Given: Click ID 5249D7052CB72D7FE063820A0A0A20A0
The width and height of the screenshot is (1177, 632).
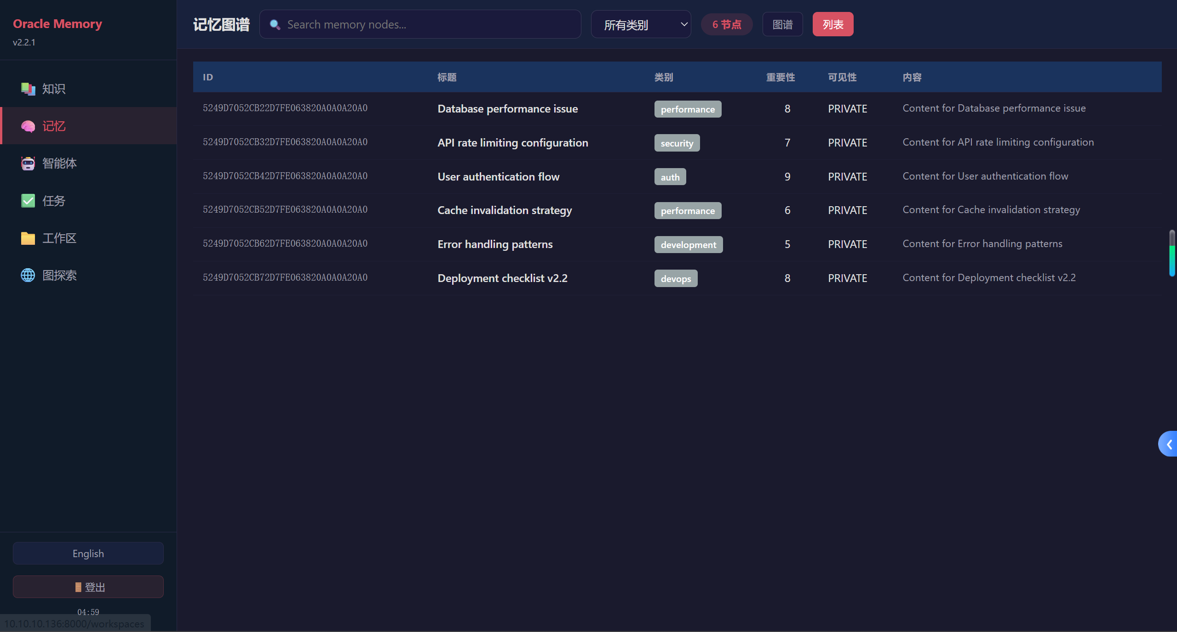Looking at the screenshot, I should [285, 277].
